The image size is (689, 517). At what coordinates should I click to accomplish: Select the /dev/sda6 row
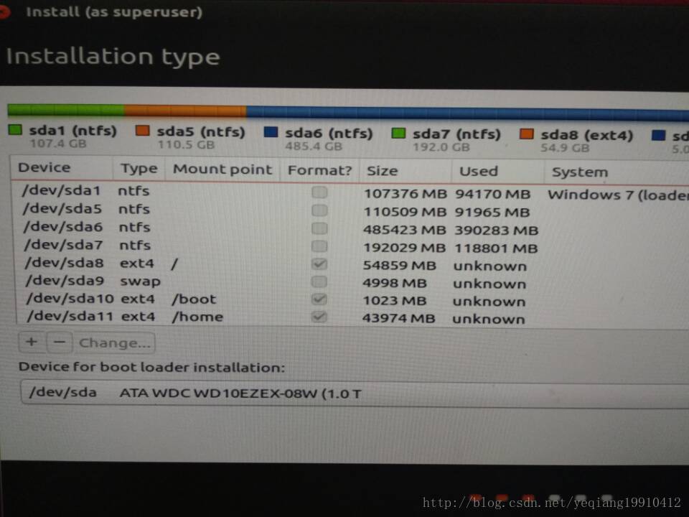pos(352,228)
